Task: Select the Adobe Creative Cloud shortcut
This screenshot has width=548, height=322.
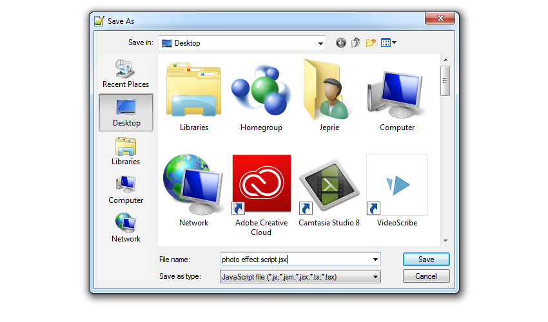Action: [261, 196]
